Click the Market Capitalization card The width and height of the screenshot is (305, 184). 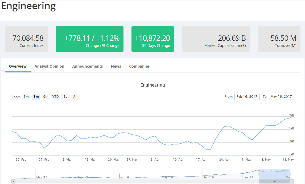216,39
